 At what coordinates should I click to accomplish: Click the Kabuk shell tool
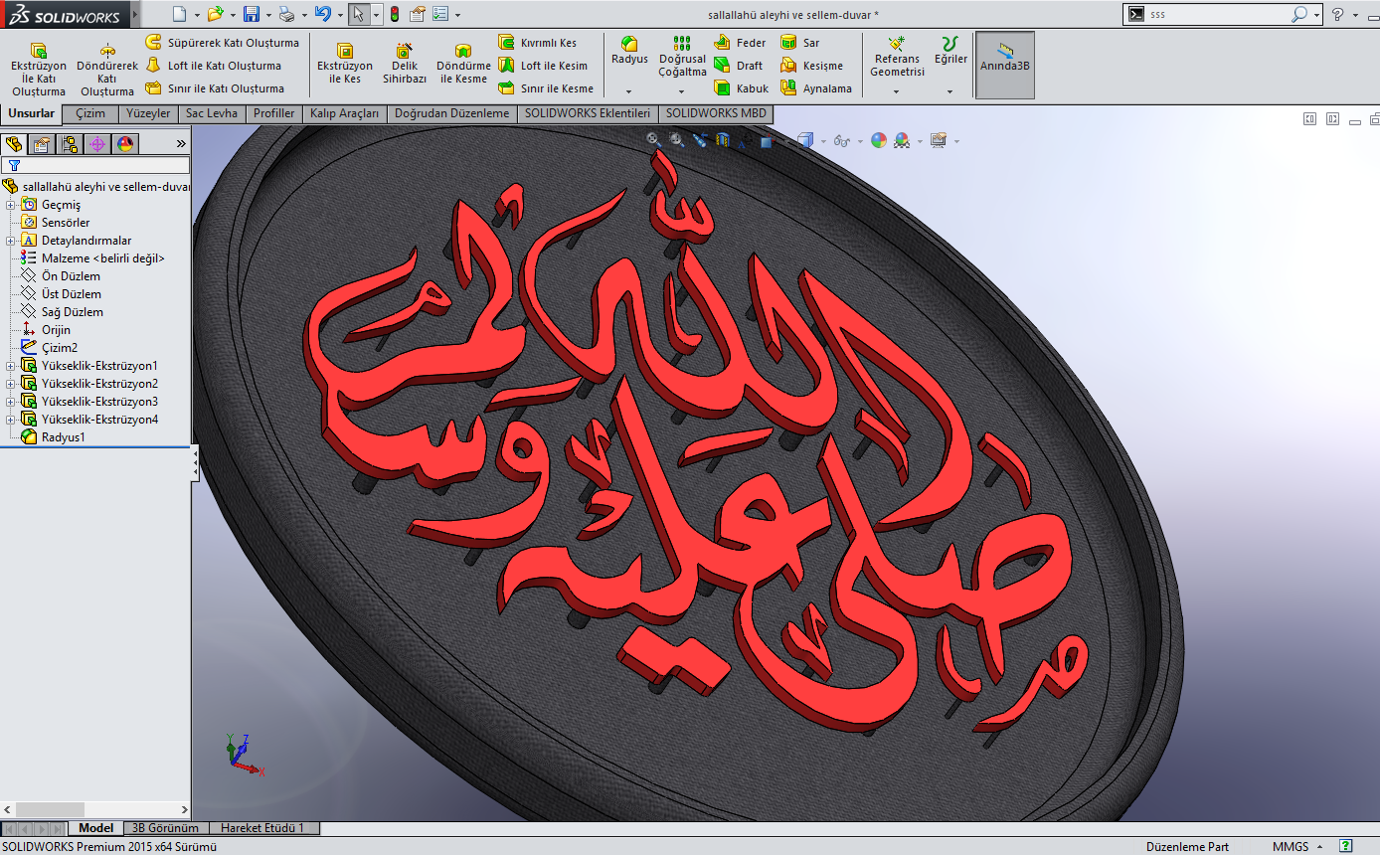(x=742, y=88)
